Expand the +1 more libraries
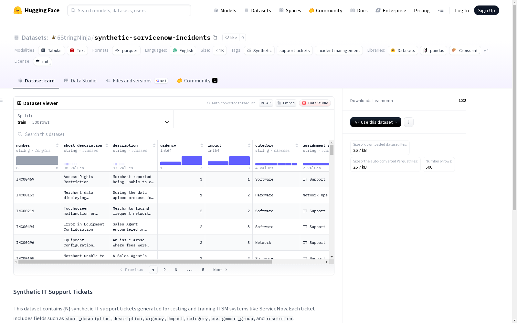 tap(486, 50)
